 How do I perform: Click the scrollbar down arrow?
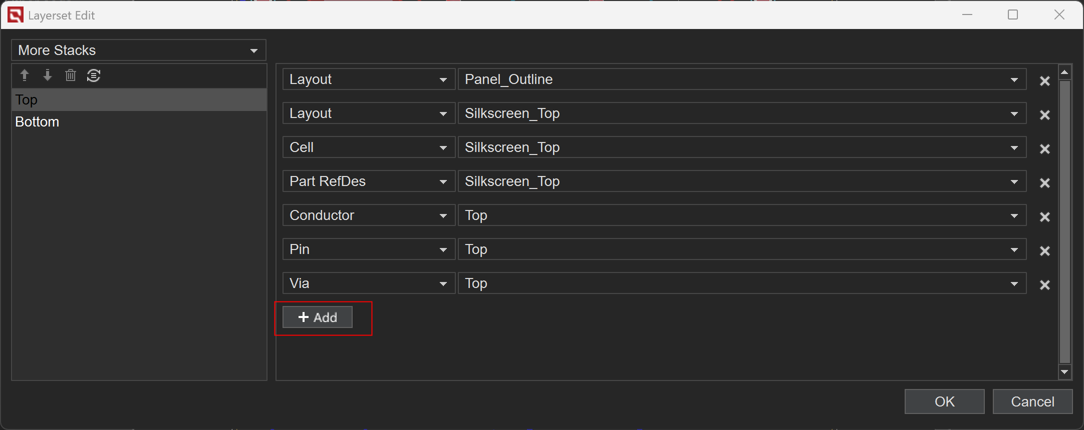click(1064, 372)
